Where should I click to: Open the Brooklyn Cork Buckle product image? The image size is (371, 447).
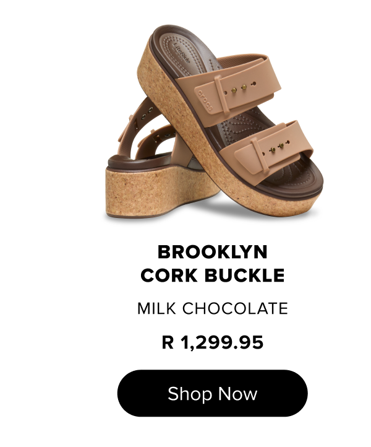coord(213,123)
